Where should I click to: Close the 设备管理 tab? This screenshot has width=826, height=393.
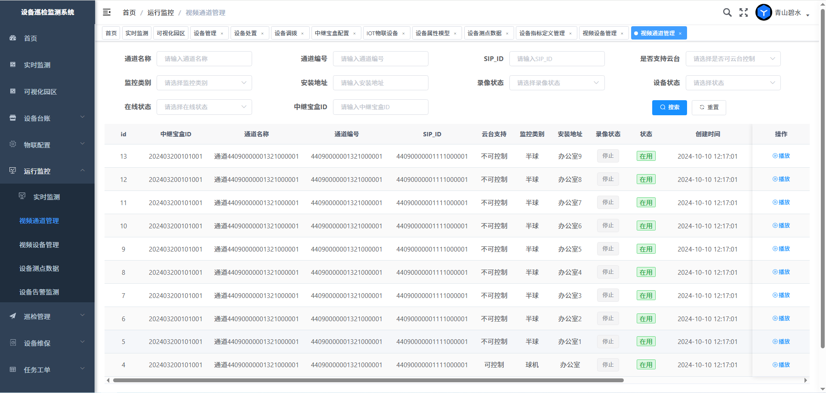222,34
